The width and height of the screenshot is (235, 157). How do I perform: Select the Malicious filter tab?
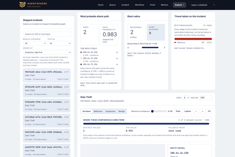pyautogui.click(x=98, y=111)
